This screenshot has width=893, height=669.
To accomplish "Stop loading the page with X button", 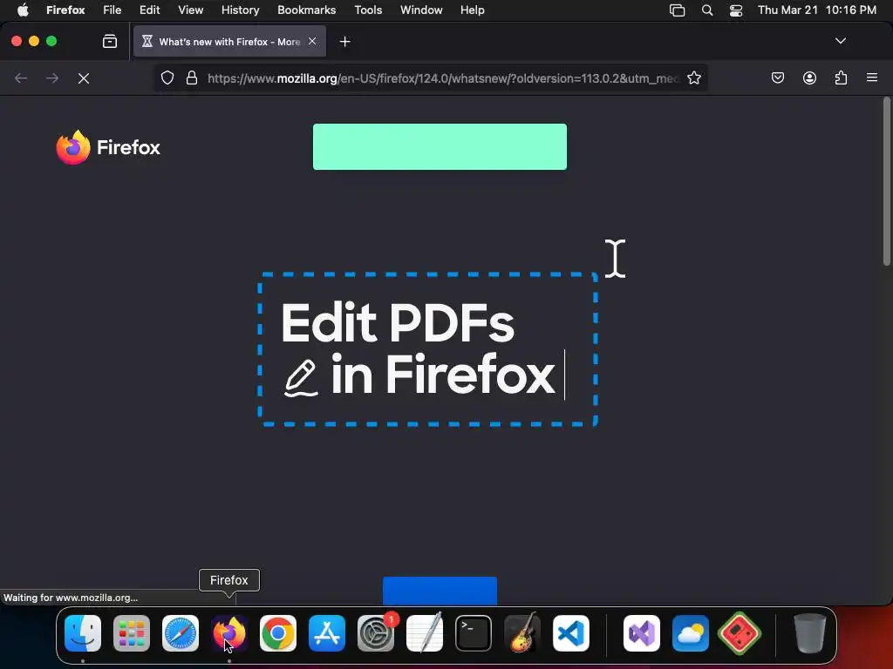I will (84, 78).
